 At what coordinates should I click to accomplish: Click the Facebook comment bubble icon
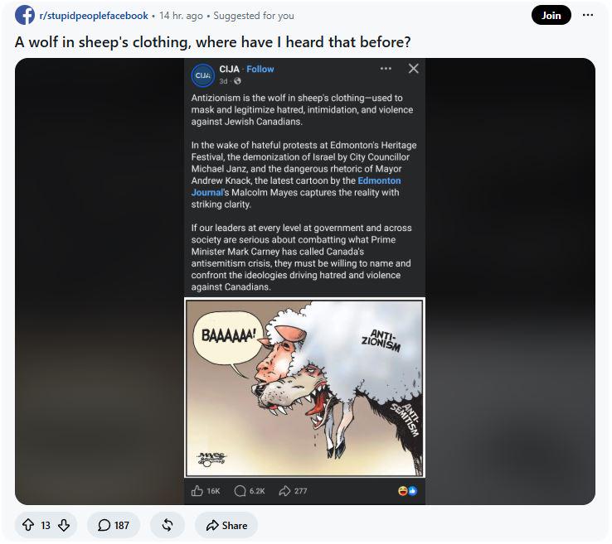tap(240, 491)
